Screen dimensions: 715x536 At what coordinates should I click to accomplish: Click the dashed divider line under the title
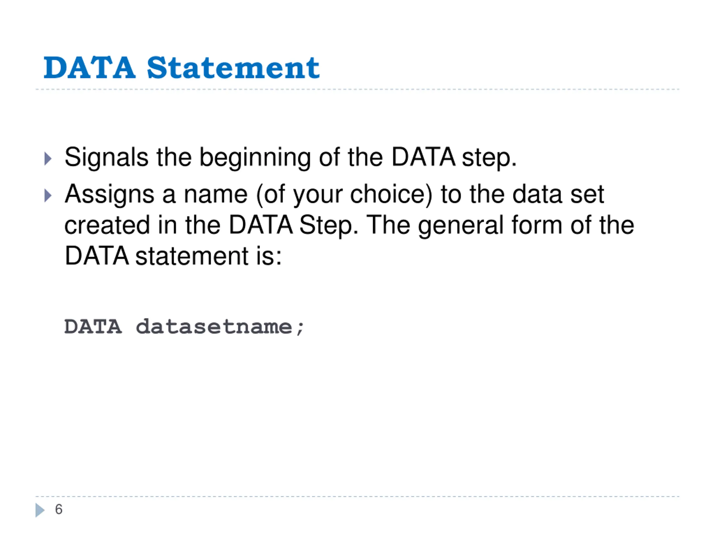pos(357,90)
